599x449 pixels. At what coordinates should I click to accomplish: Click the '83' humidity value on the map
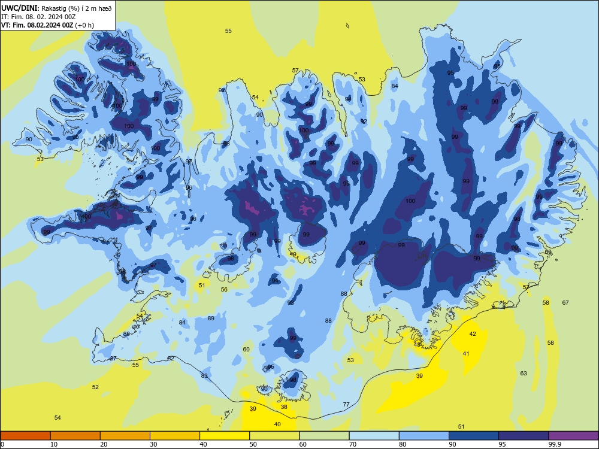tap(204, 376)
